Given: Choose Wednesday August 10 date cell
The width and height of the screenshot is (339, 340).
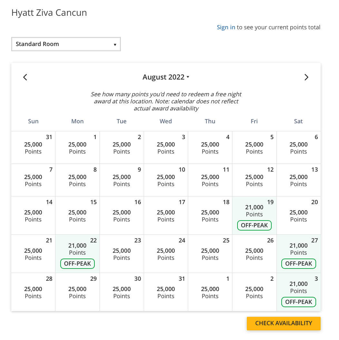Looking at the screenshot, I should [166, 180].
